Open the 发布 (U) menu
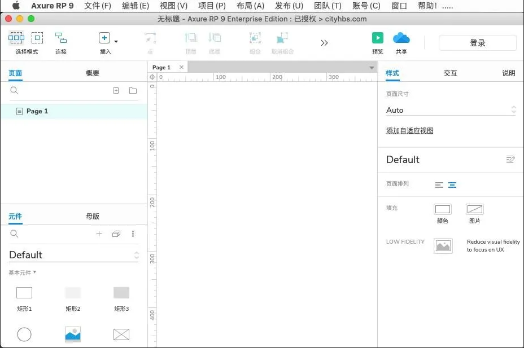The width and height of the screenshot is (524, 348). (x=289, y=6)
